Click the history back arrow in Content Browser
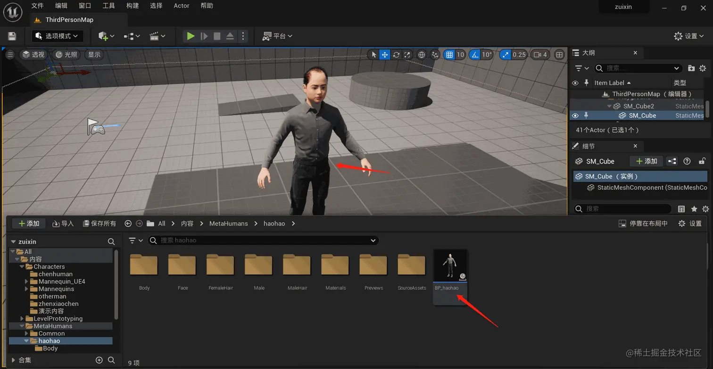The height and width of the screenshot is (369, 713). point(128,223)
